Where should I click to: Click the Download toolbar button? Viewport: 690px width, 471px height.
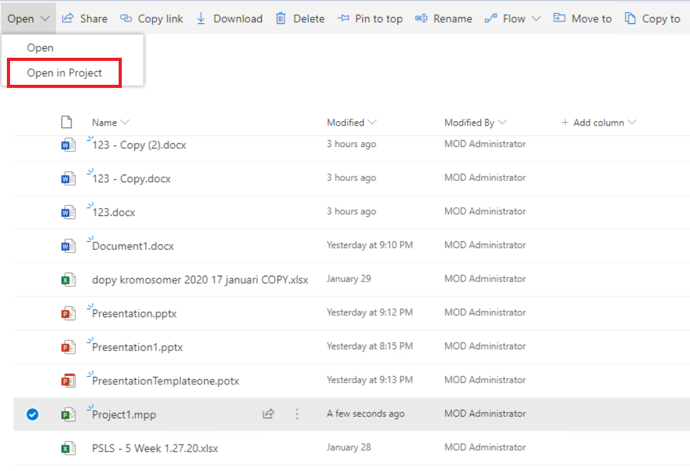(x=230, y=18)
